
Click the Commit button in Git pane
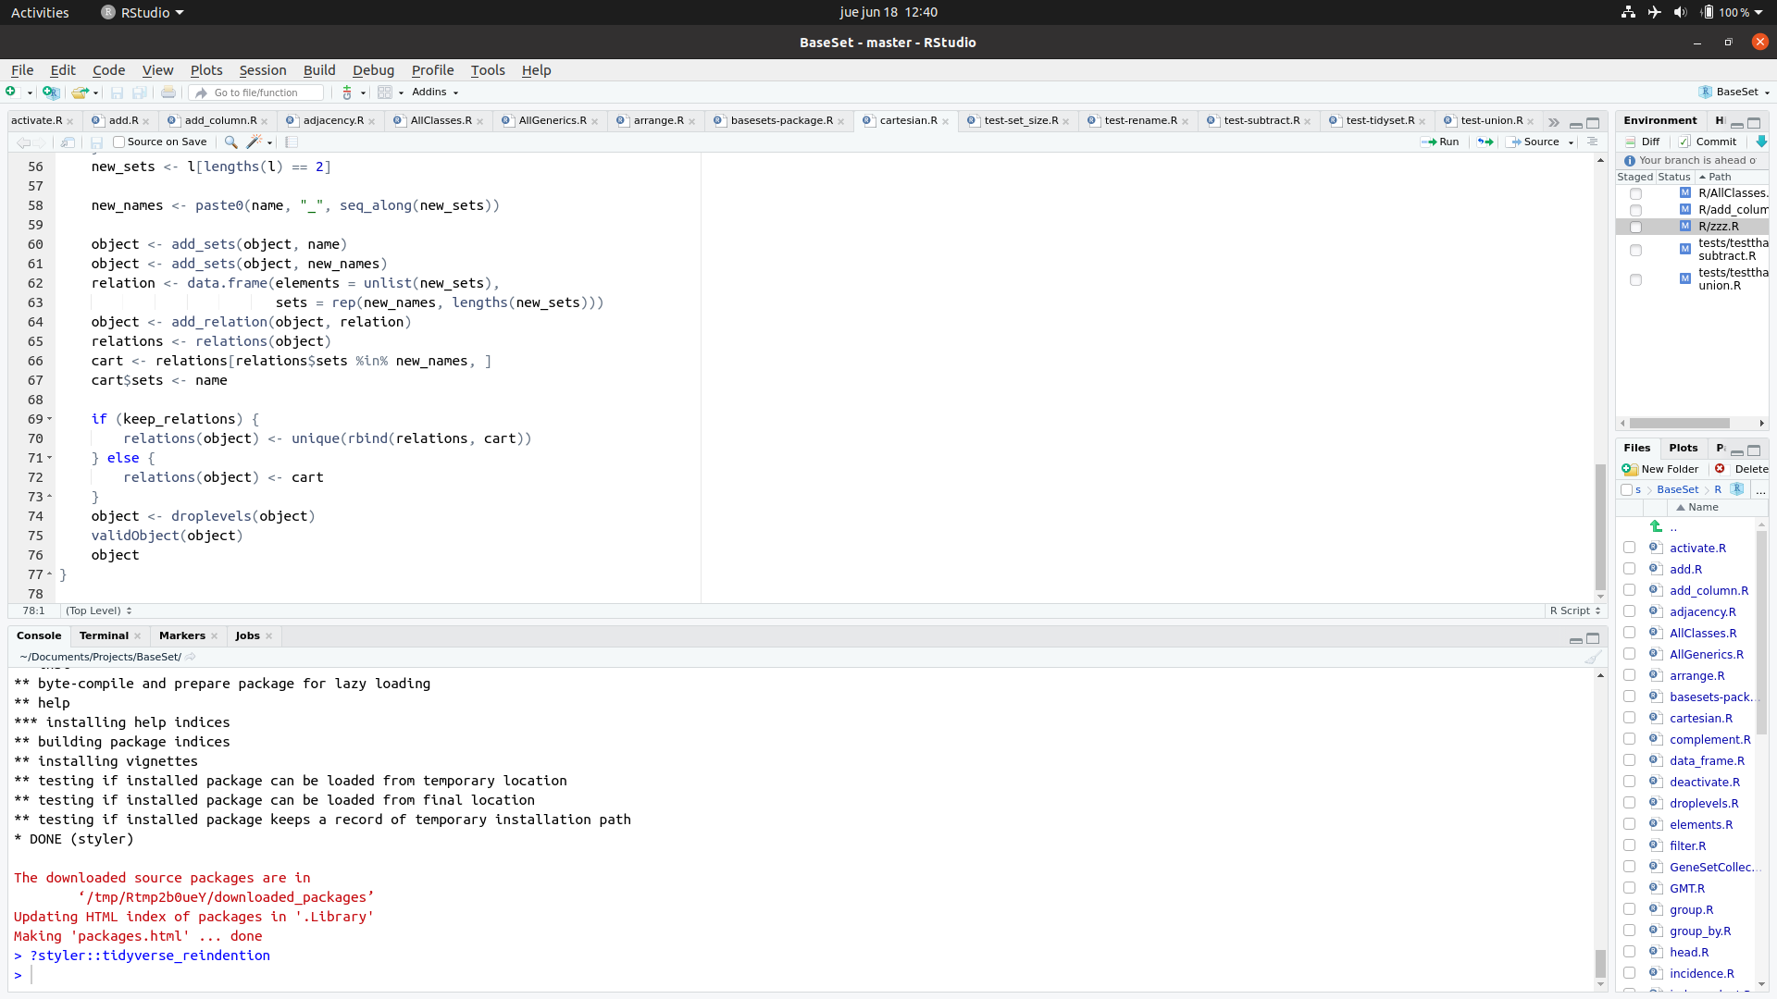1708,142
